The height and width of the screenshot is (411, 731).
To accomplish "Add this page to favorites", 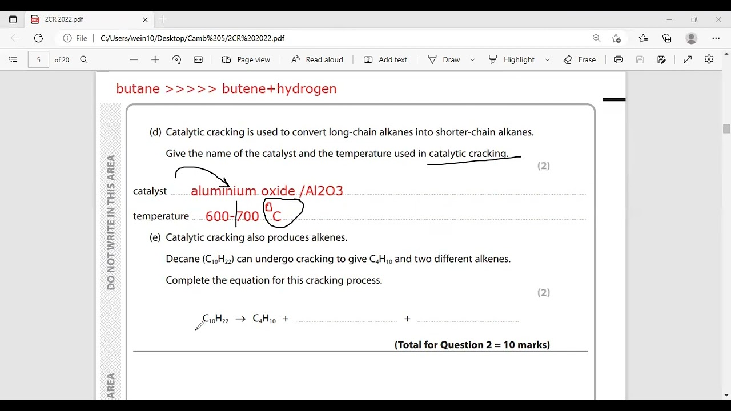I will [616, 38].
